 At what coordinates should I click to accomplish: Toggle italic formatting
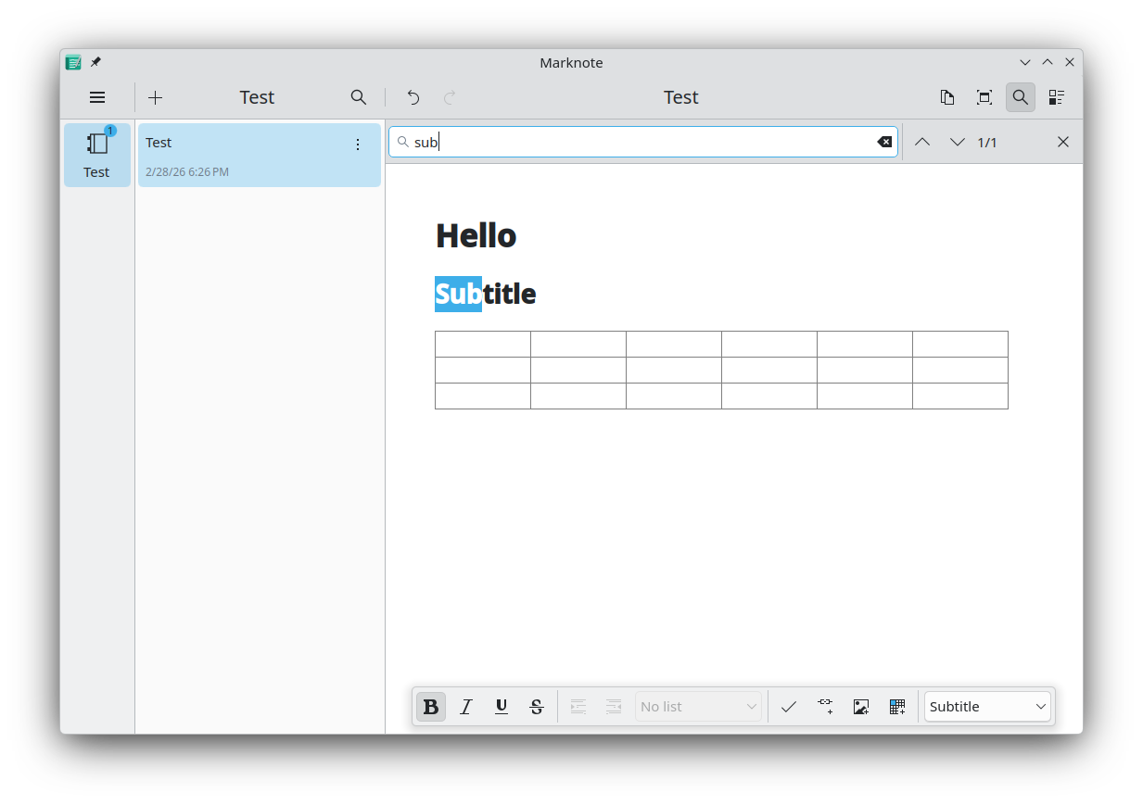tap(466, 707)
